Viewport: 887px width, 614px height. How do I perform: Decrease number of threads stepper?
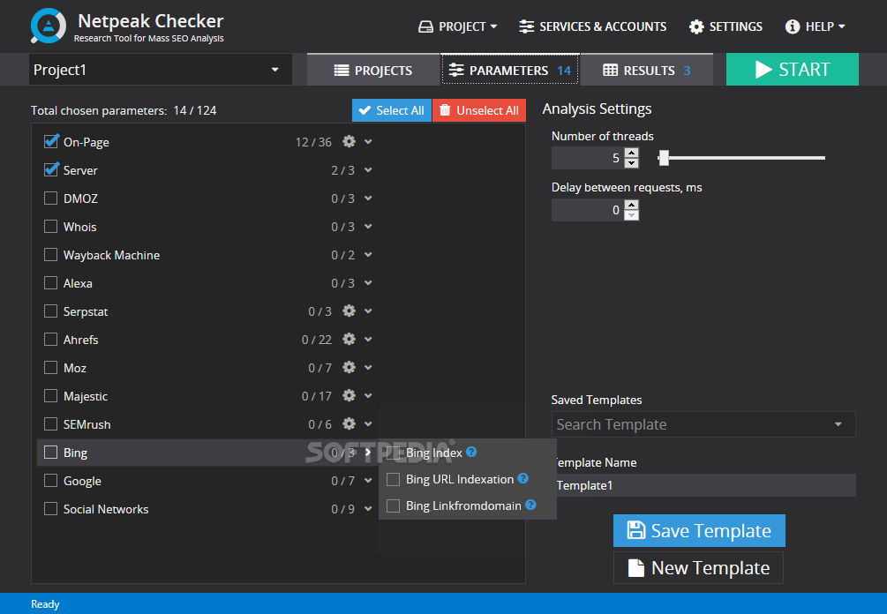632,163
